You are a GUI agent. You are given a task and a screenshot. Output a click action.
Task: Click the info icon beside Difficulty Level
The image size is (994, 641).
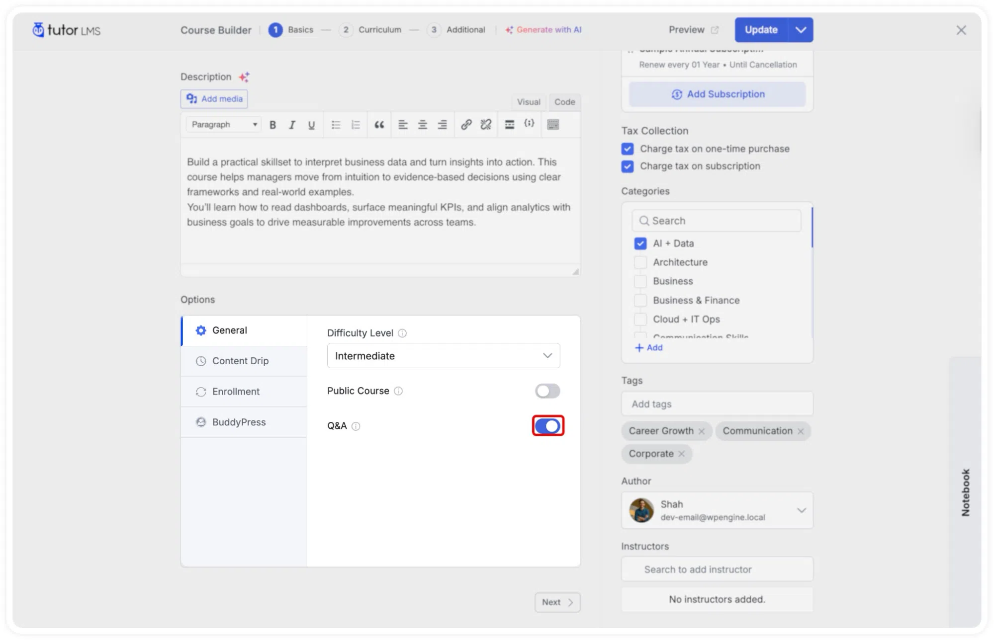pyautogui.click(x=402, y=333)
